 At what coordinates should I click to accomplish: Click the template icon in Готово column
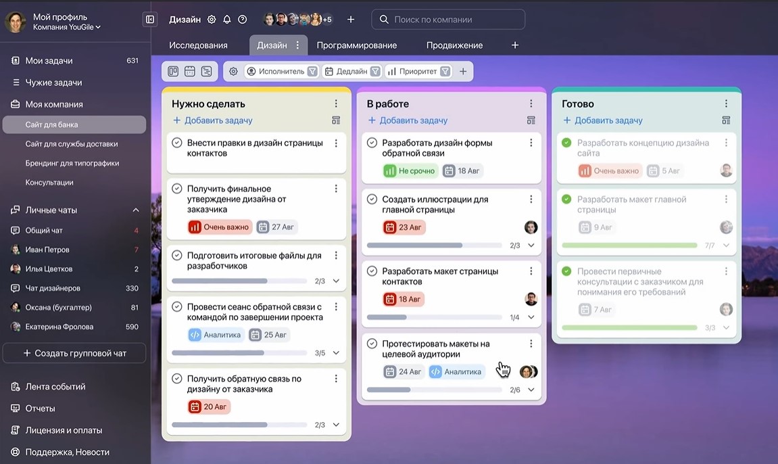pos(726,120)
